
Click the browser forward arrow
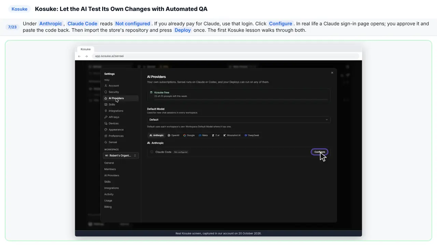point(86,56)
